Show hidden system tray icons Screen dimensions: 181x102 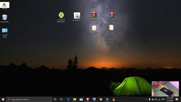click(x=146, y=99)
